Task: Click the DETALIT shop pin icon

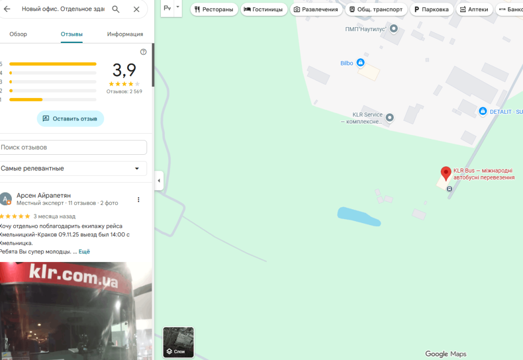Action: pyautogui.click(x=483, y=111)
